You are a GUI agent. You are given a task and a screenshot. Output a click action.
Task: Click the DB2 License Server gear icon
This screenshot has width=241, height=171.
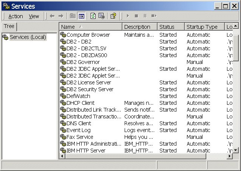click(x=63, y=82)
